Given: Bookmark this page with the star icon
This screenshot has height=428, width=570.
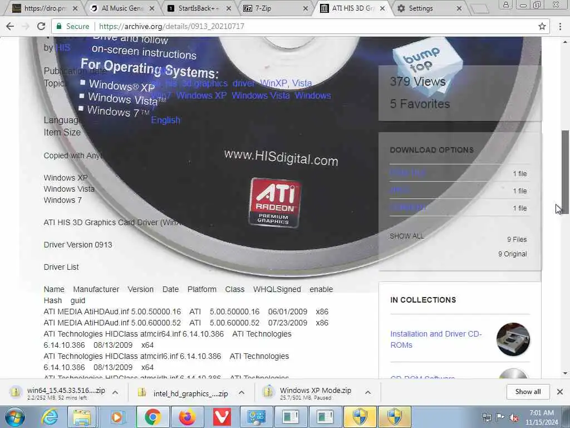Looking at the screenshot, I should tap(542, 26).
